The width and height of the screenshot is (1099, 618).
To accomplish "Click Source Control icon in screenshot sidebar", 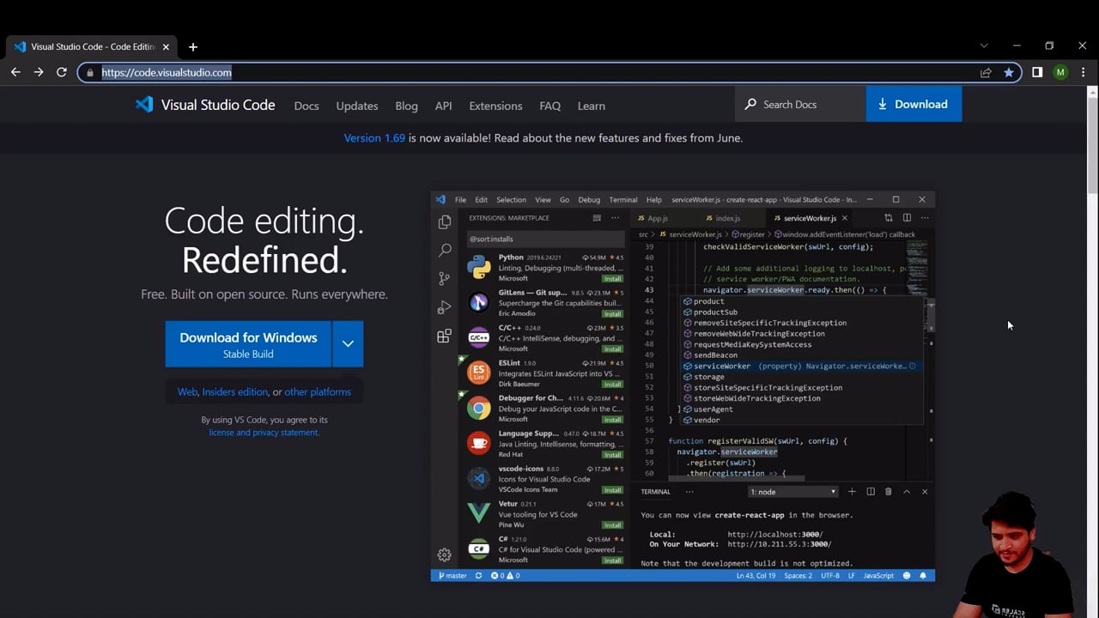I will 444,279.
